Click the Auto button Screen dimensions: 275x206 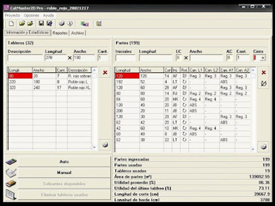pos(64,161)
